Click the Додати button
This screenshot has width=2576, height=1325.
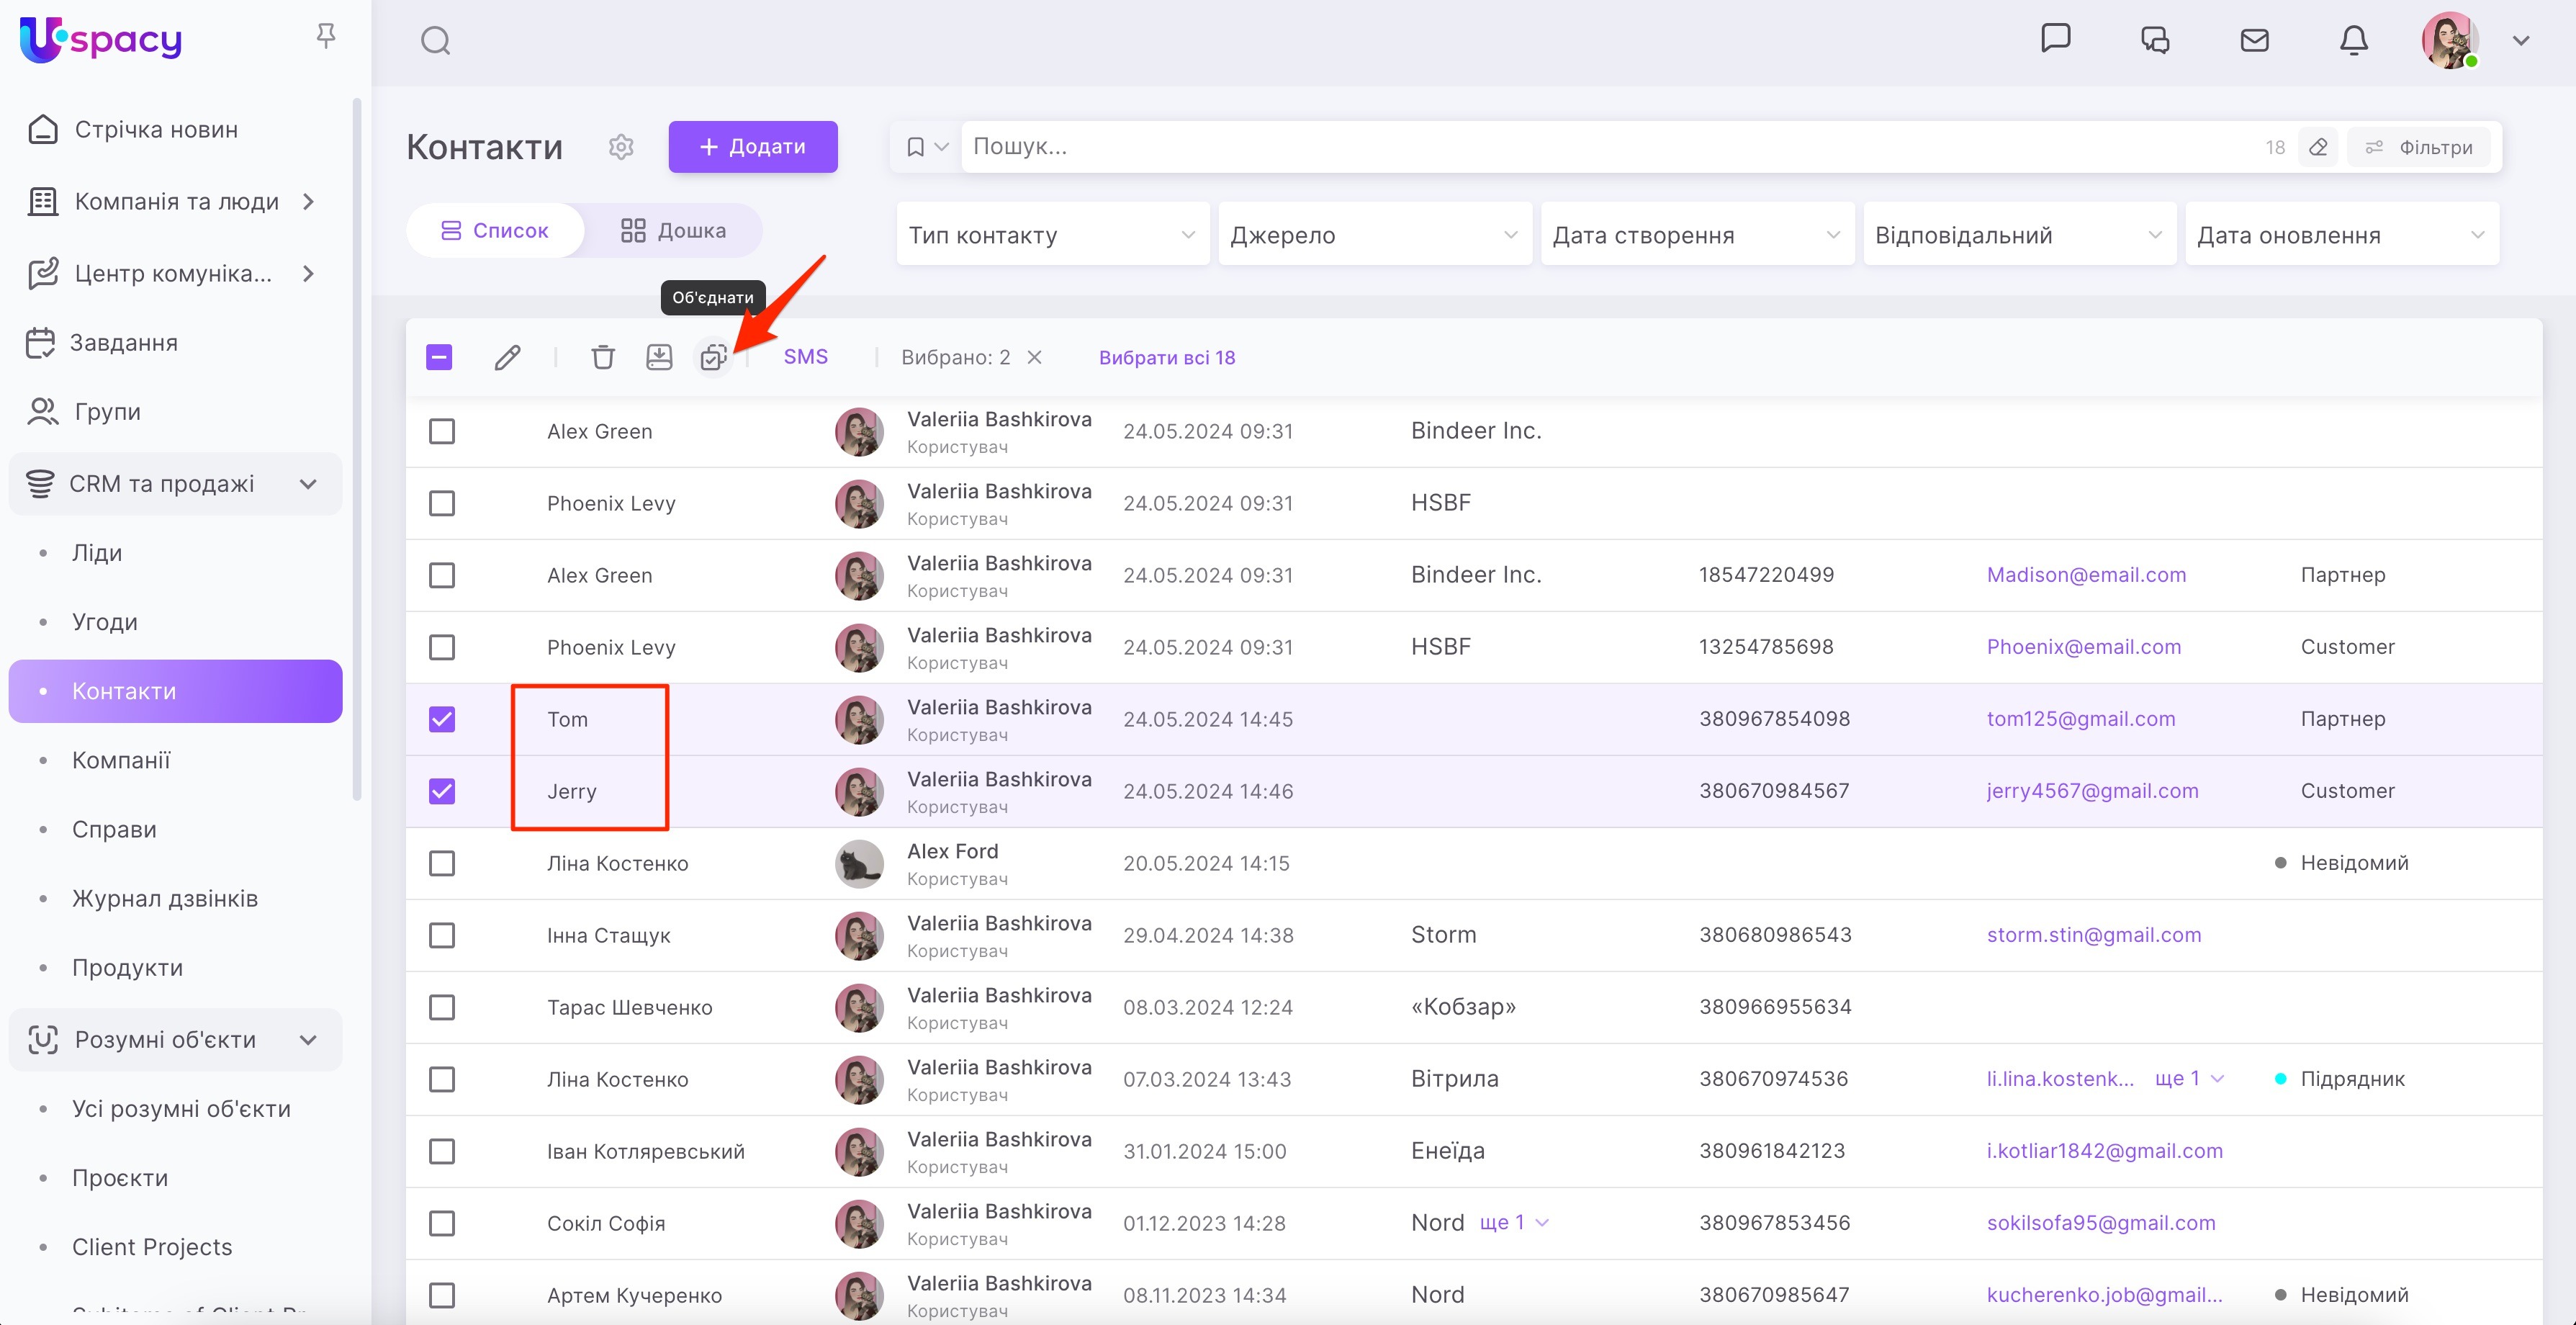click(752, 147)
